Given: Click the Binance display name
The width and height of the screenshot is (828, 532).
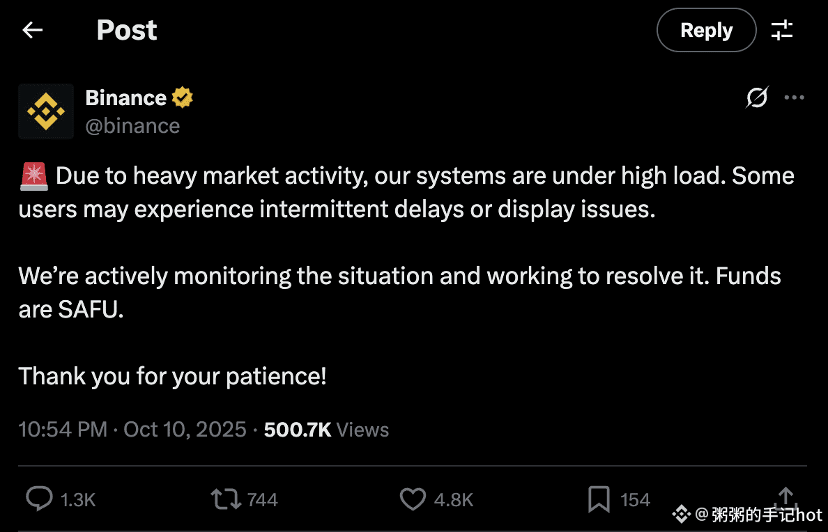Looking at the screenshot, I should 125,98.
